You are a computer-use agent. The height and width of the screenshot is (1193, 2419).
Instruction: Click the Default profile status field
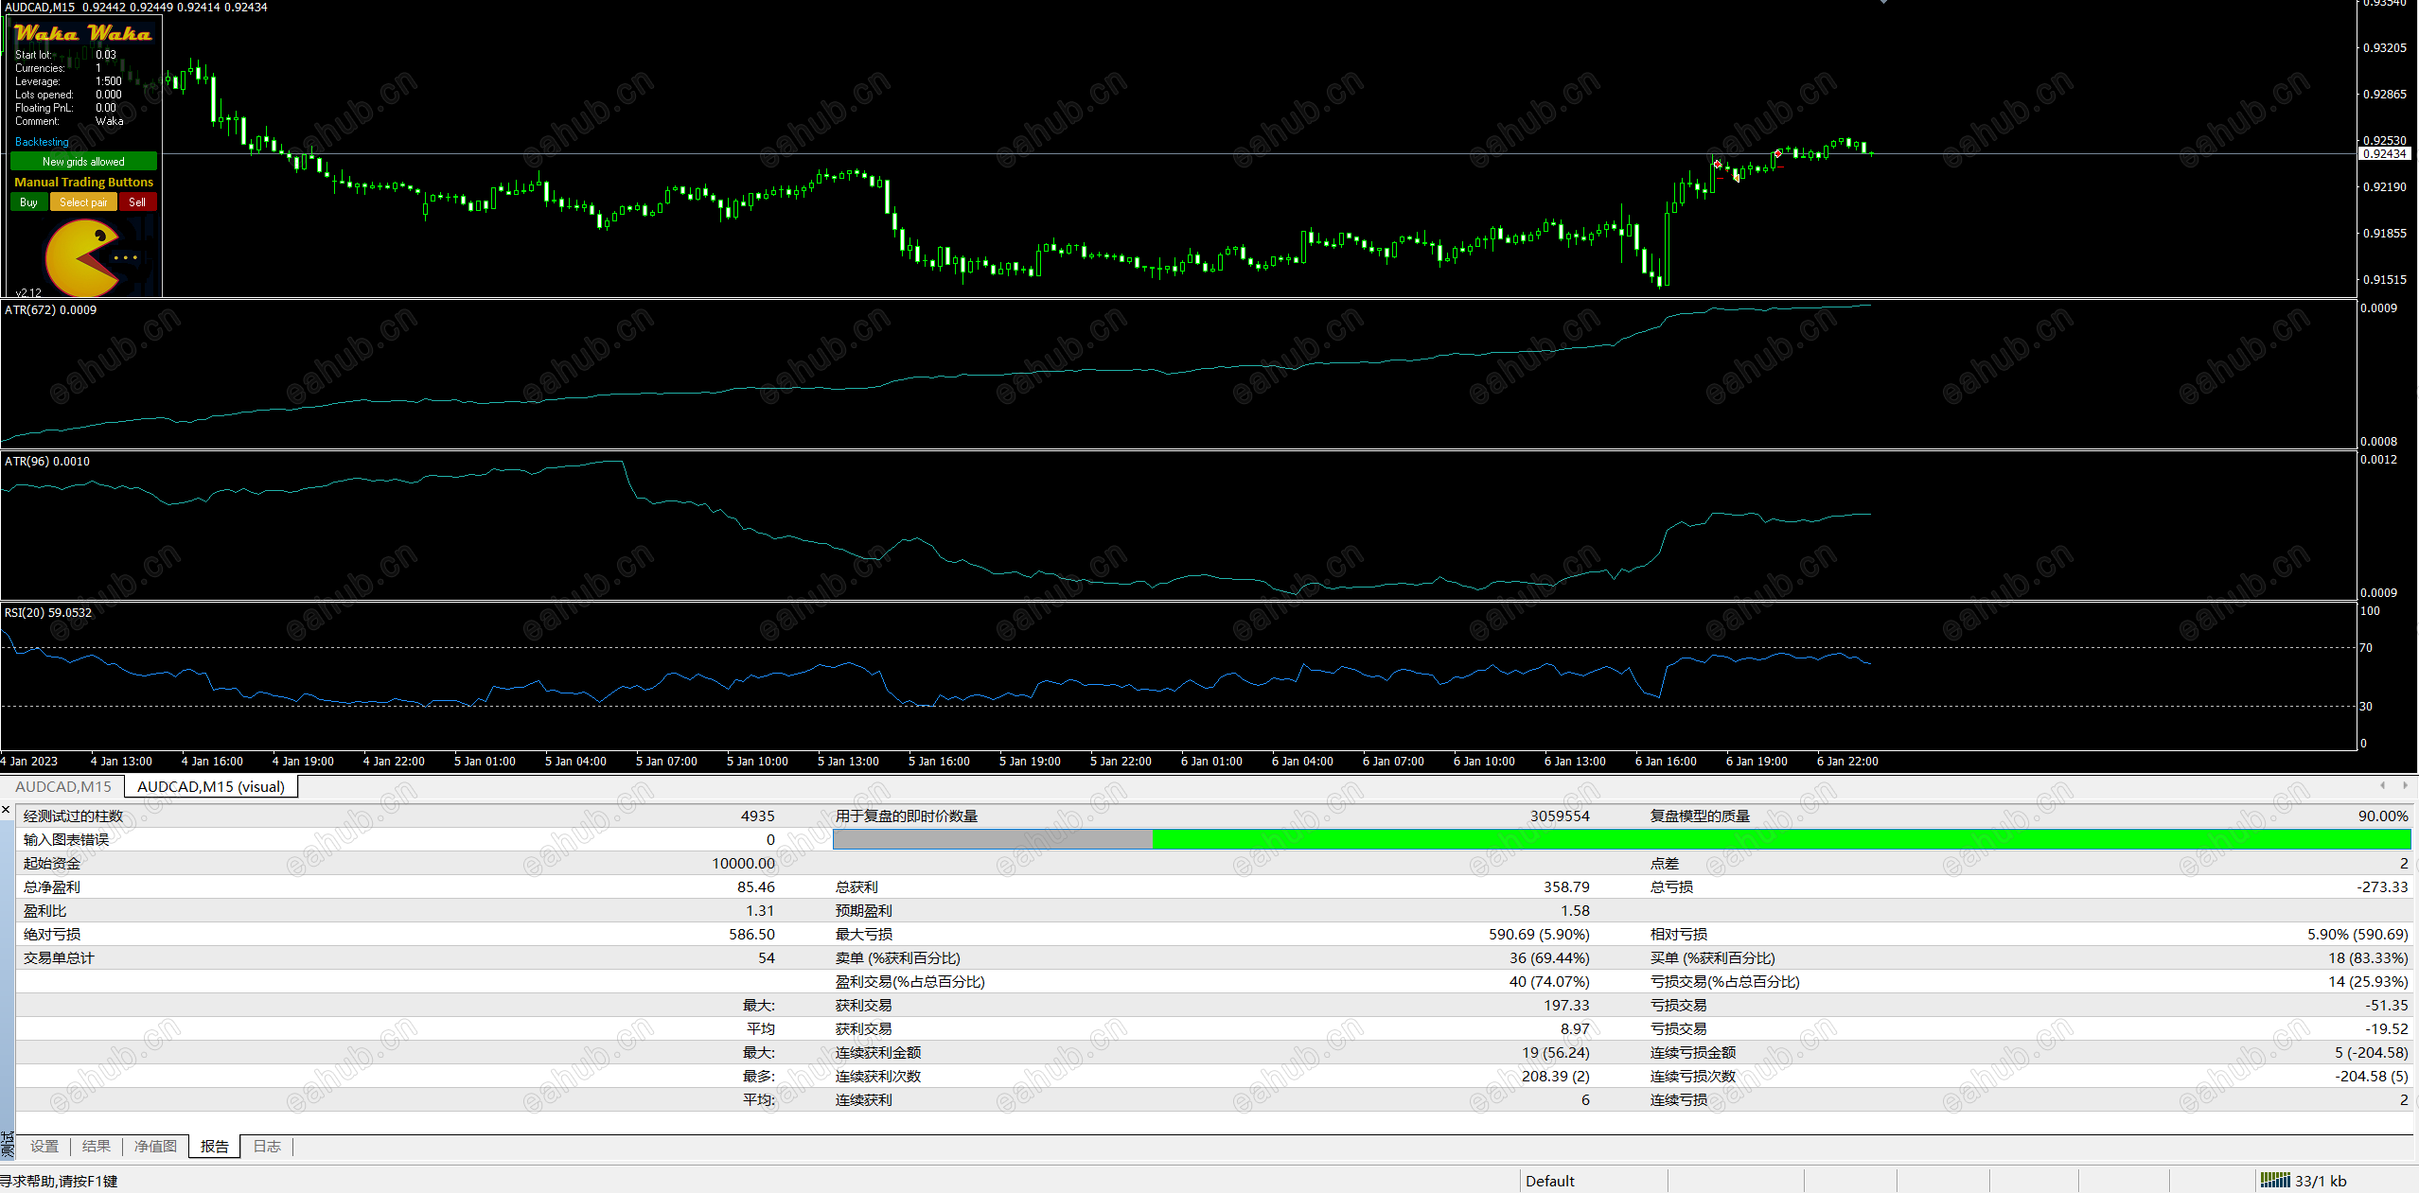(x=1550, y=1181)
